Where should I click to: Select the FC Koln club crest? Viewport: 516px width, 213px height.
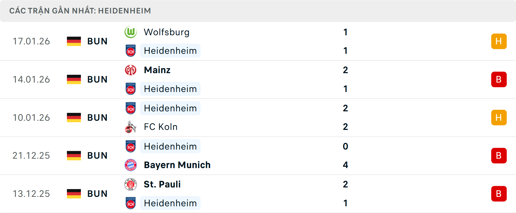tap(131, 127)
